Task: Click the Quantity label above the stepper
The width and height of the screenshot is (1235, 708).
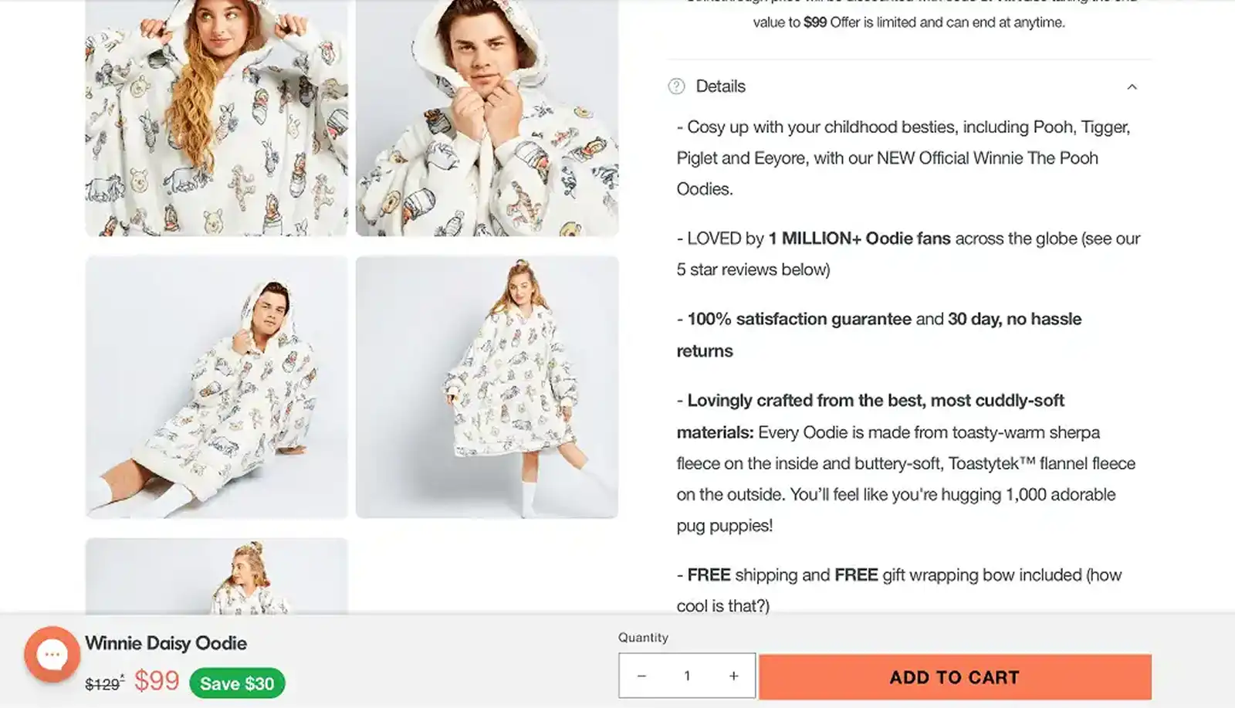Action: coord(644,637)
